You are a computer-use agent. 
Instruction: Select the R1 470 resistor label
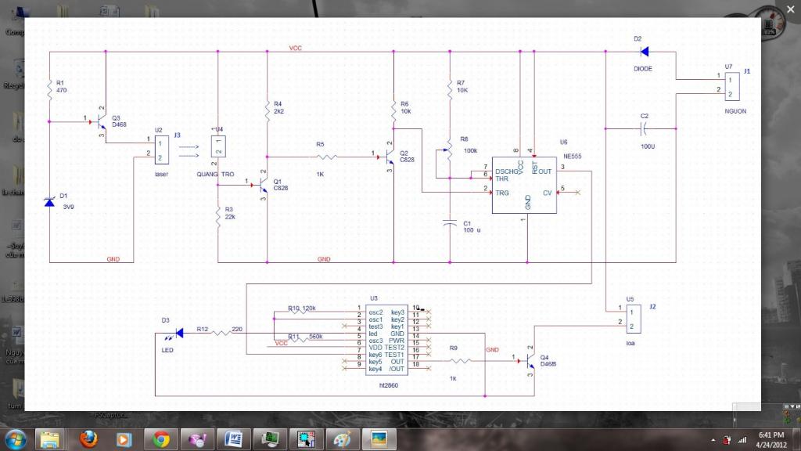tap(61, 86)
